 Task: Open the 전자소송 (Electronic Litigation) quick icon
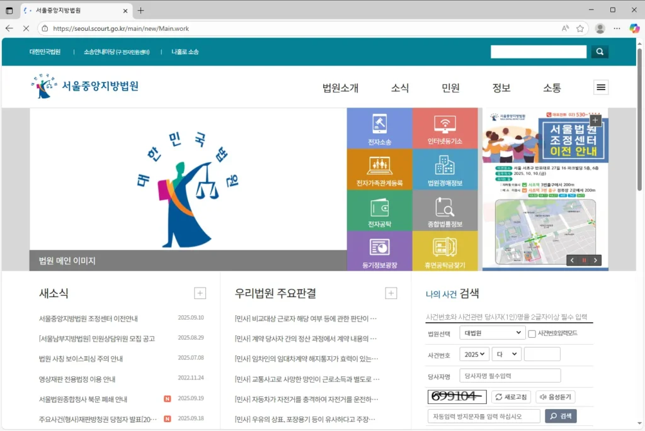pos(379,127)
